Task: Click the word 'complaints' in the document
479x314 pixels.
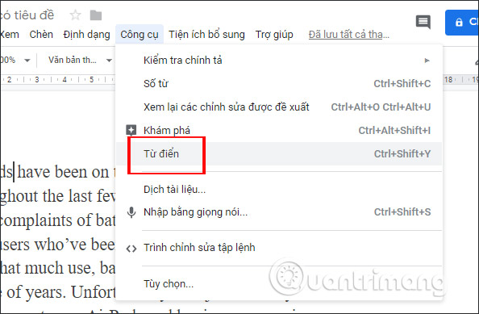Action: pos(36,220)
